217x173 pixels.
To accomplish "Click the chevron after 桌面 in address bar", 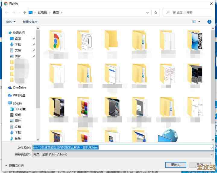I will pos(62,13).
